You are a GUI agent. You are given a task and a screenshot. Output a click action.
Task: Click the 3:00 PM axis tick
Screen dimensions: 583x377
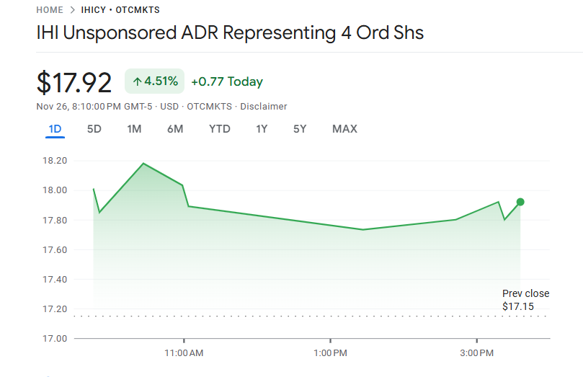[x=477, y=352]
